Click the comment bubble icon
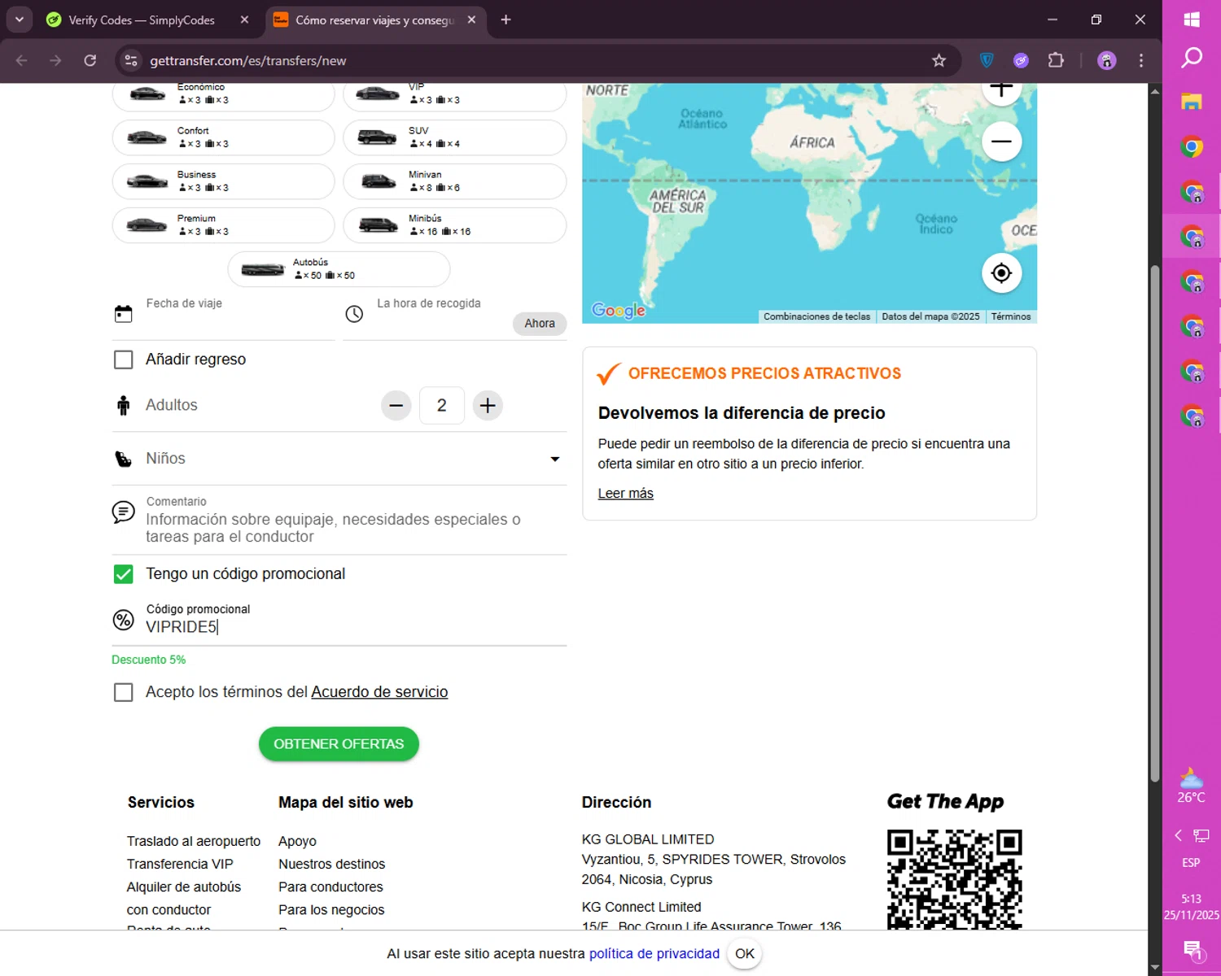Screen dimensions: 1221x976 pos(123,512)
